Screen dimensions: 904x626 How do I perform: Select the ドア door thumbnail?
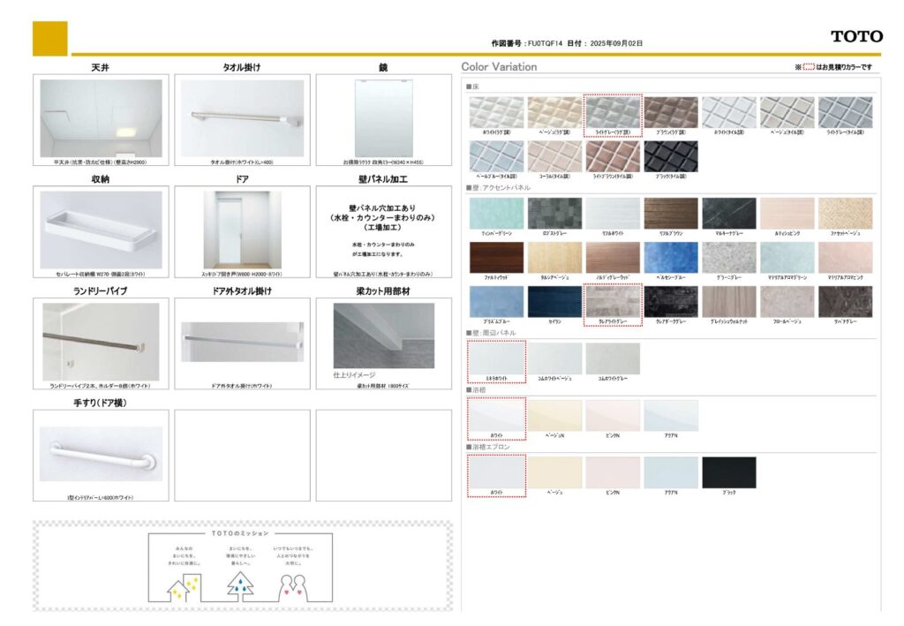coord(242,230)
